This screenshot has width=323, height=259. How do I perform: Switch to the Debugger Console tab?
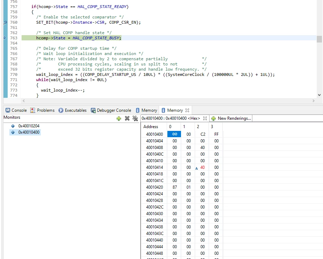click(x=111, y=110)
